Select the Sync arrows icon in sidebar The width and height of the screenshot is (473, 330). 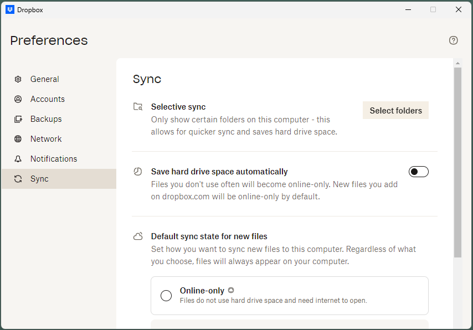[18, 179]
